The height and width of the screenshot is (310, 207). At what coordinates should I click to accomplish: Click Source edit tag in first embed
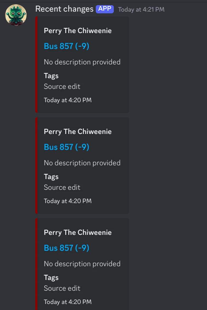click(x=62, y=87)
